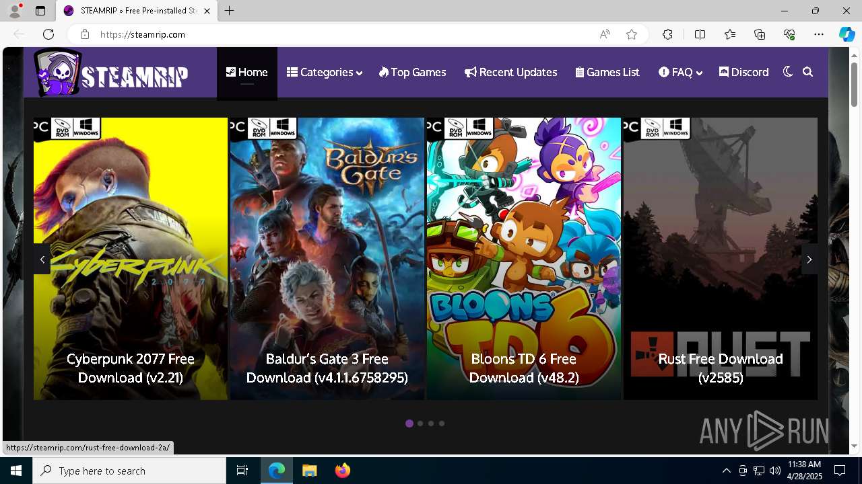Select the third slider page dot
This screenshot has width=862, height=484.
(x=431, y=424)
